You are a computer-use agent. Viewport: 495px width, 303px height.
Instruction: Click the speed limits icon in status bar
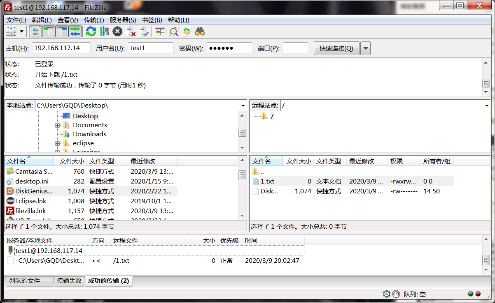point(396,294)
